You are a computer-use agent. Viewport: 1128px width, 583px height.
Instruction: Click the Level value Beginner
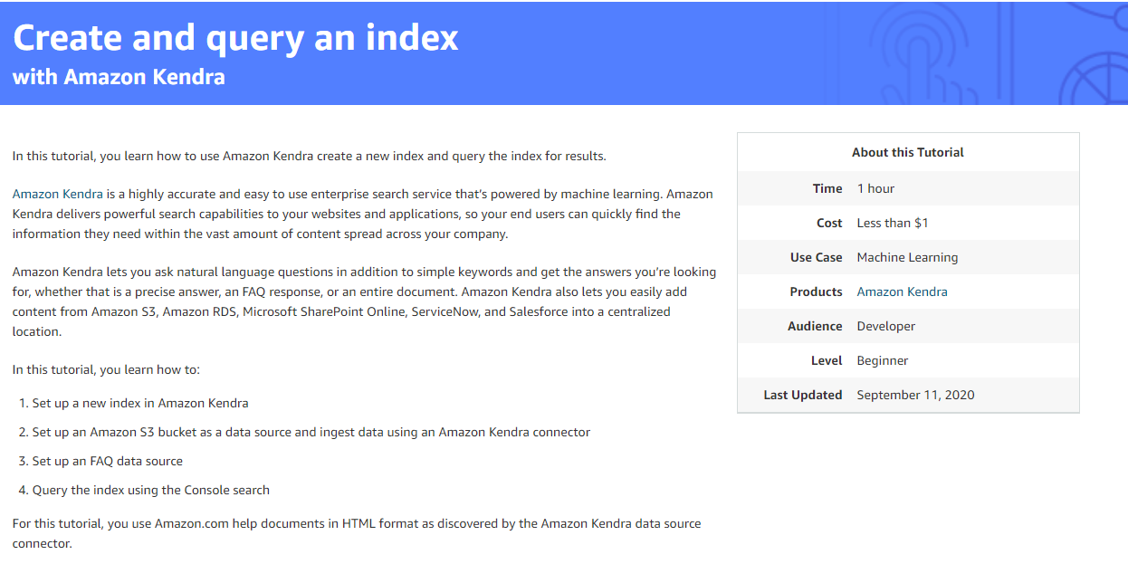(x=882, y=360)
